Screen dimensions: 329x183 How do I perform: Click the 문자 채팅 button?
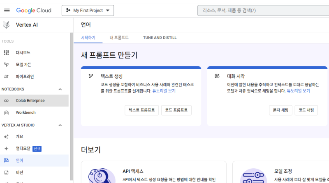(280, 110)
